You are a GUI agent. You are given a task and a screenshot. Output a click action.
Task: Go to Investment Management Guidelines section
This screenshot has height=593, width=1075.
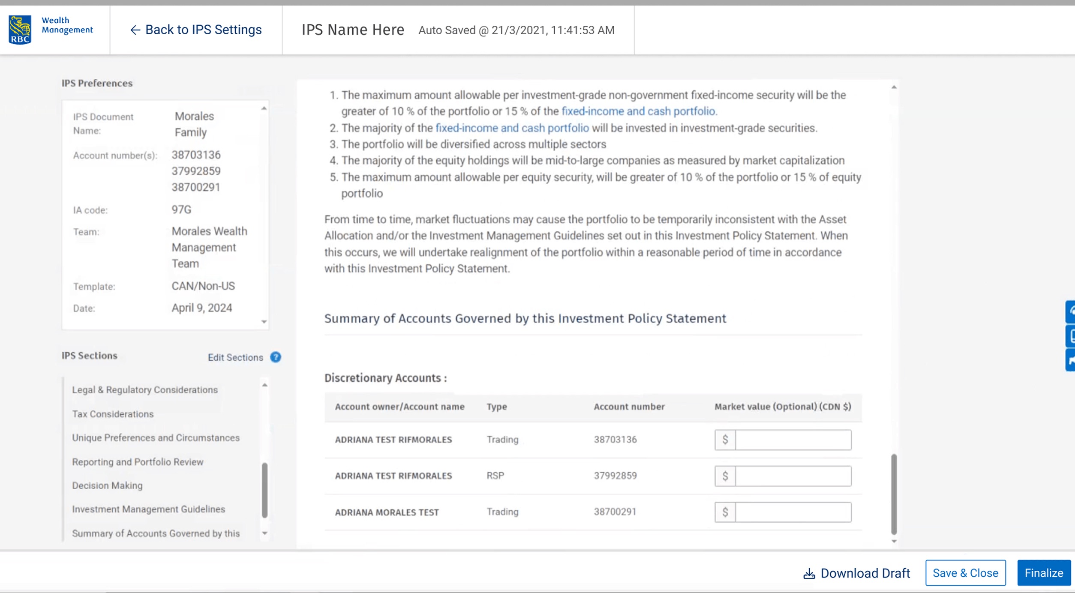tap(148, 509)
